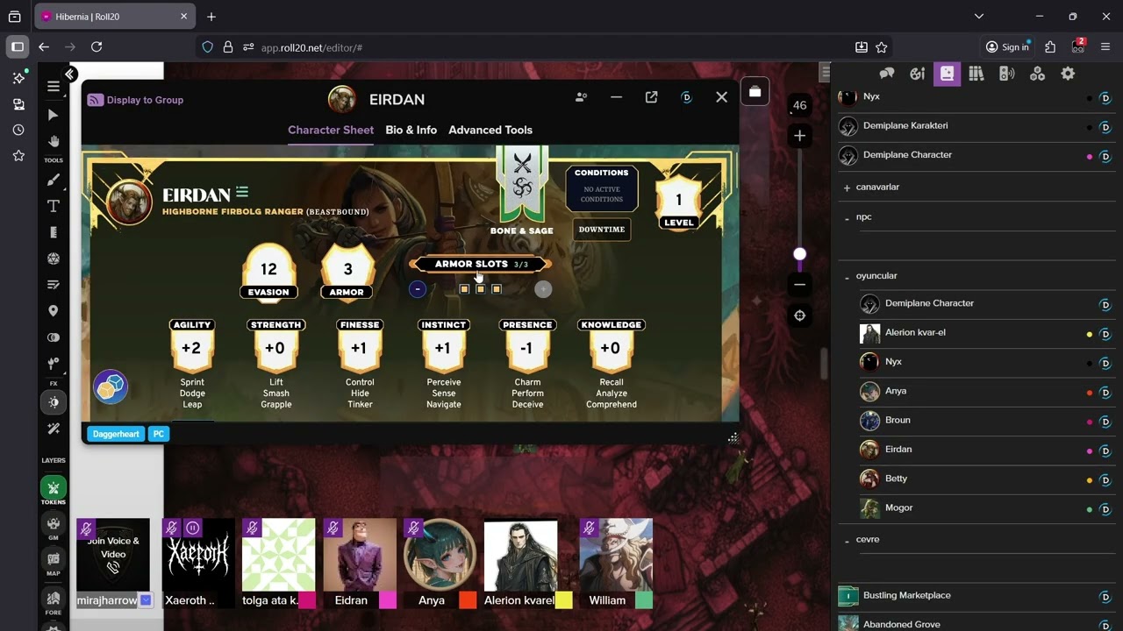Screen dimensions: 1123x631
Task: Toggle third armor slot box
Action: click(497, 289)
